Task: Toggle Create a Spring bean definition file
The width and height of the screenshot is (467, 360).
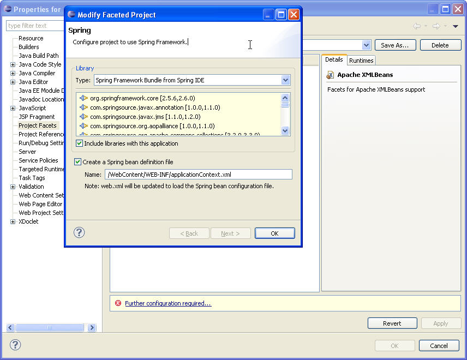Action: click(x=77, y=161)
